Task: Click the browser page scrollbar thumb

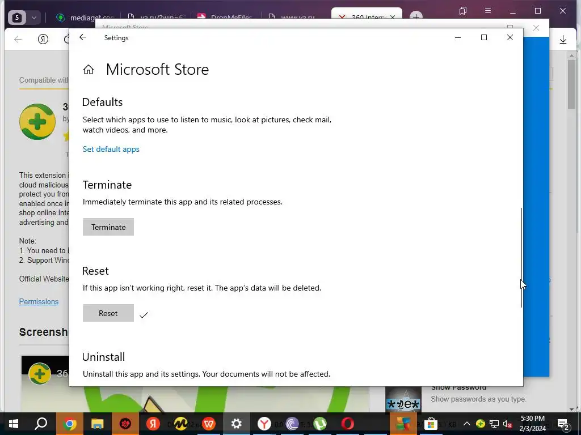Action: tap(571, 84)
